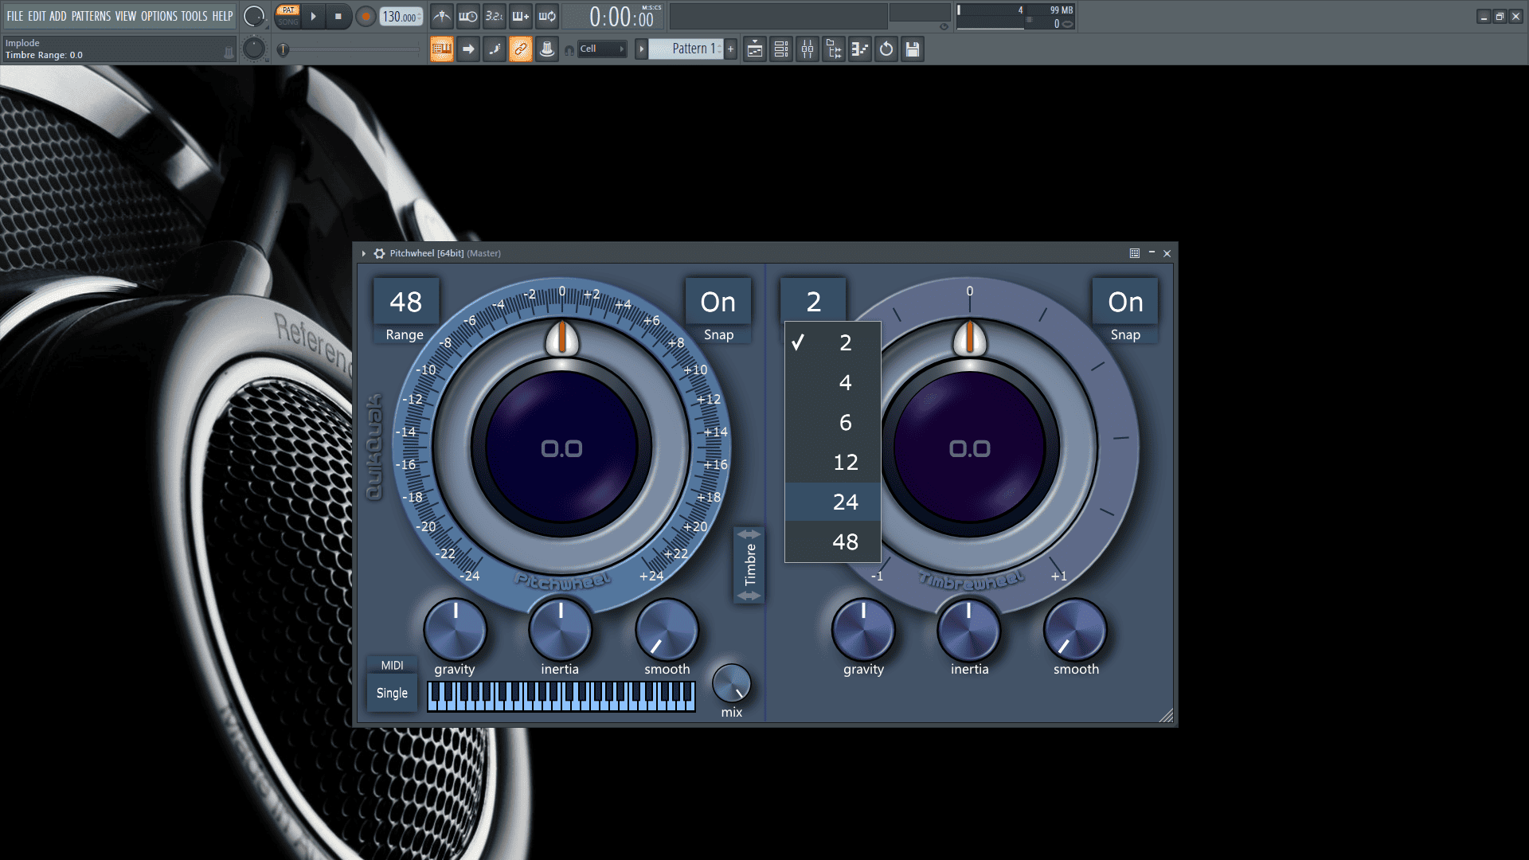Open the ADD menu
Viewport: 1529px width, 860px height.
pyautogui.click(x=58, y=16)
